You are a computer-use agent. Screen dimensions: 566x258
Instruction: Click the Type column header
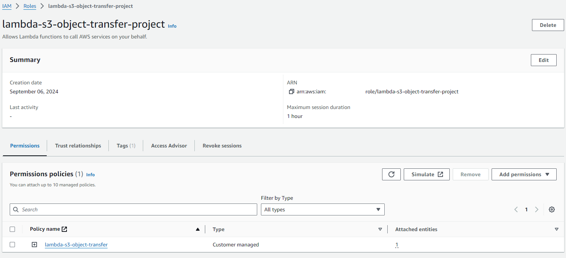click(x=219, y=229)
